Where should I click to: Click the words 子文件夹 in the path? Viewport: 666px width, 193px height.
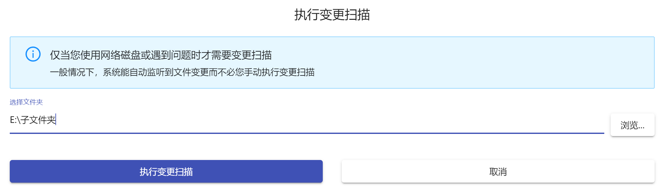38,120
